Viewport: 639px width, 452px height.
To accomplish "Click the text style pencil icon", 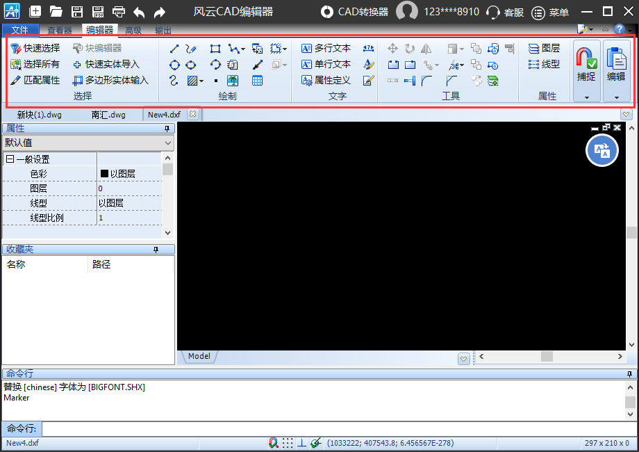I will pyautogui.click(x=368, y=65).
